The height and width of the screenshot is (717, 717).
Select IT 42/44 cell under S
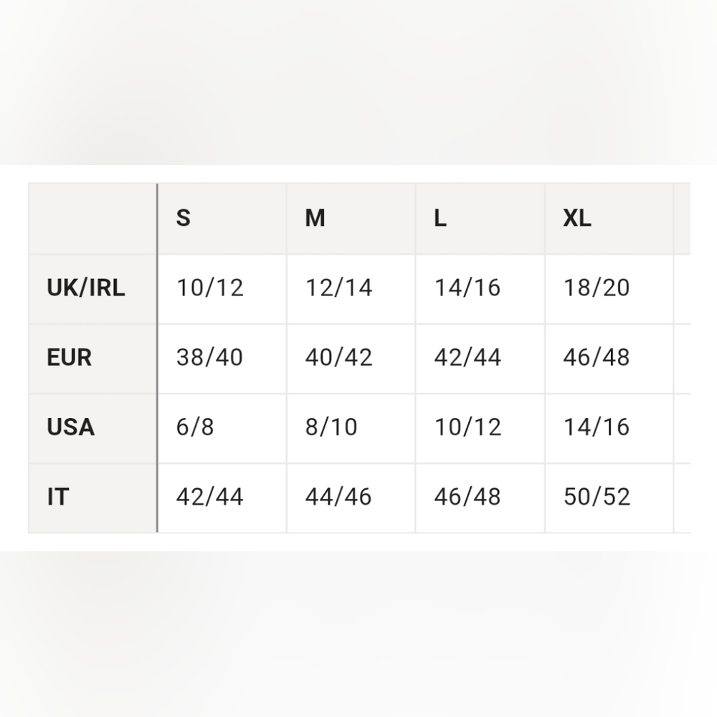(222, 498)
